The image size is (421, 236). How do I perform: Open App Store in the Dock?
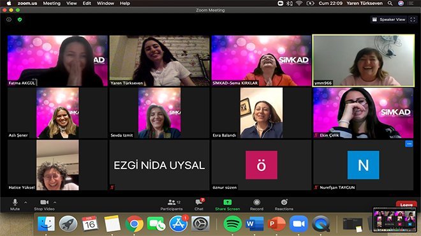[x=178, y=223]
